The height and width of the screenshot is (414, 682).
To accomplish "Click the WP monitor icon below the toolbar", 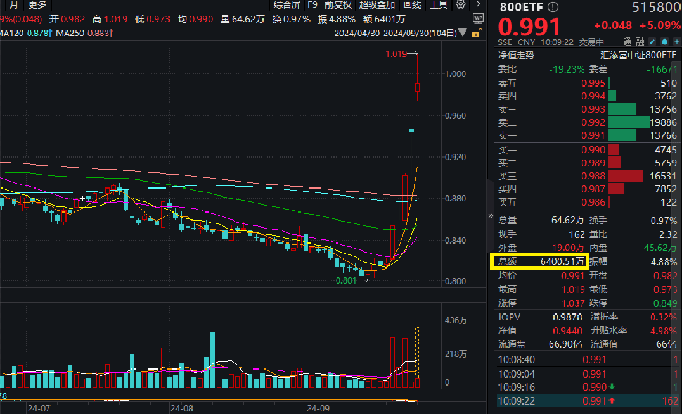I will (479, 19).
